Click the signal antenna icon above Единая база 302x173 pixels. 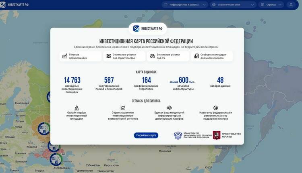pos(169,108)
